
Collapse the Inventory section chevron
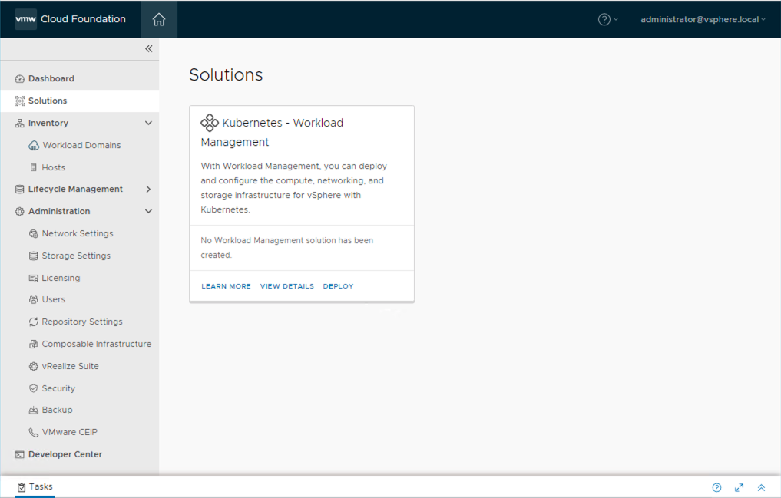[x=148, y=123]
